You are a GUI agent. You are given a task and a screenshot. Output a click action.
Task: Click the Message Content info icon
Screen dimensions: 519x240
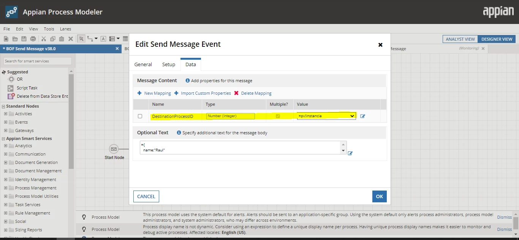[x=188, y=81]
